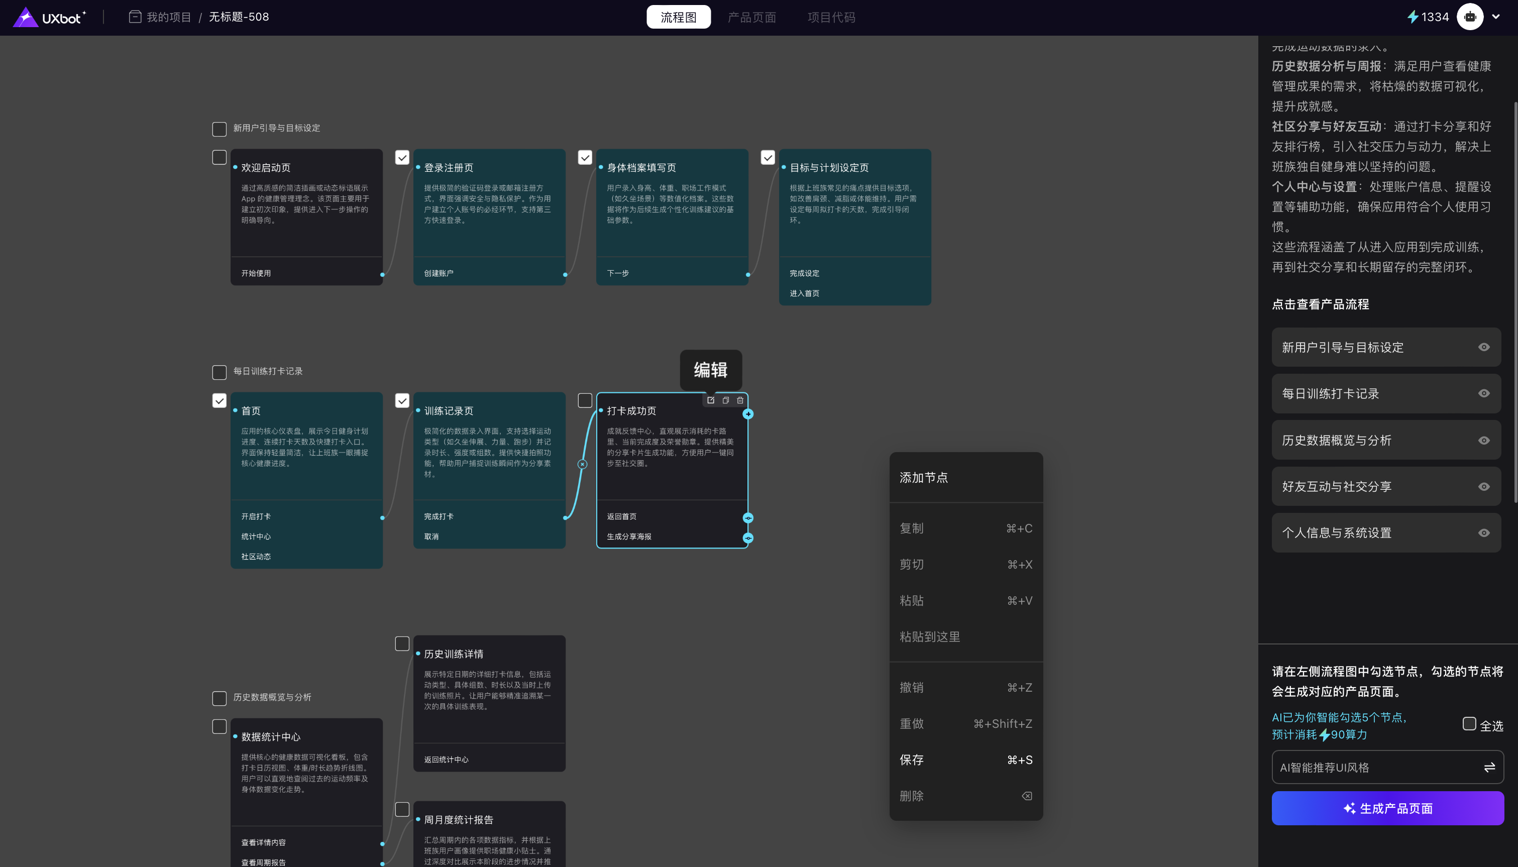
Task: Click connector handle beside 生成分享海报
Action: tap(748, 537)
